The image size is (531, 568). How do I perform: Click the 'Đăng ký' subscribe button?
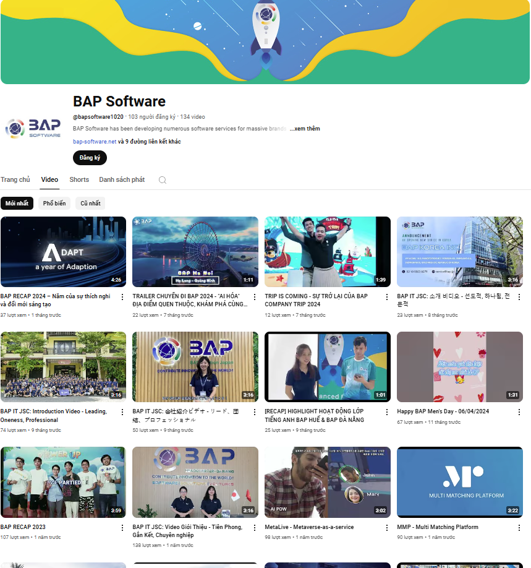90,158
